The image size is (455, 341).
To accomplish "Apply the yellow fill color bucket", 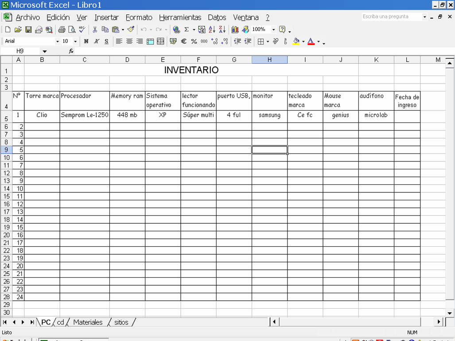I will [296, 42].
